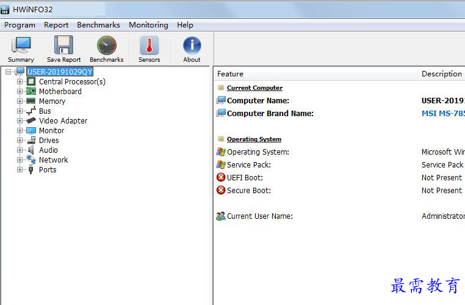Click the Operating System section heading
Viewport: 465px width, 305px height.
click(x=254, y=139)
